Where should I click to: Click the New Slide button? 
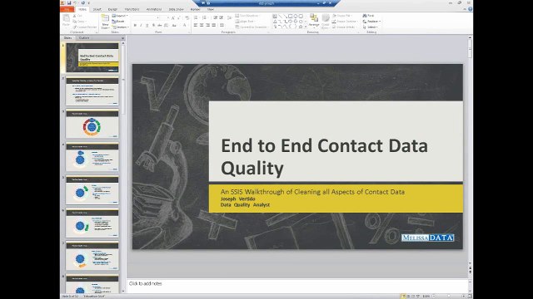(105, 22)
